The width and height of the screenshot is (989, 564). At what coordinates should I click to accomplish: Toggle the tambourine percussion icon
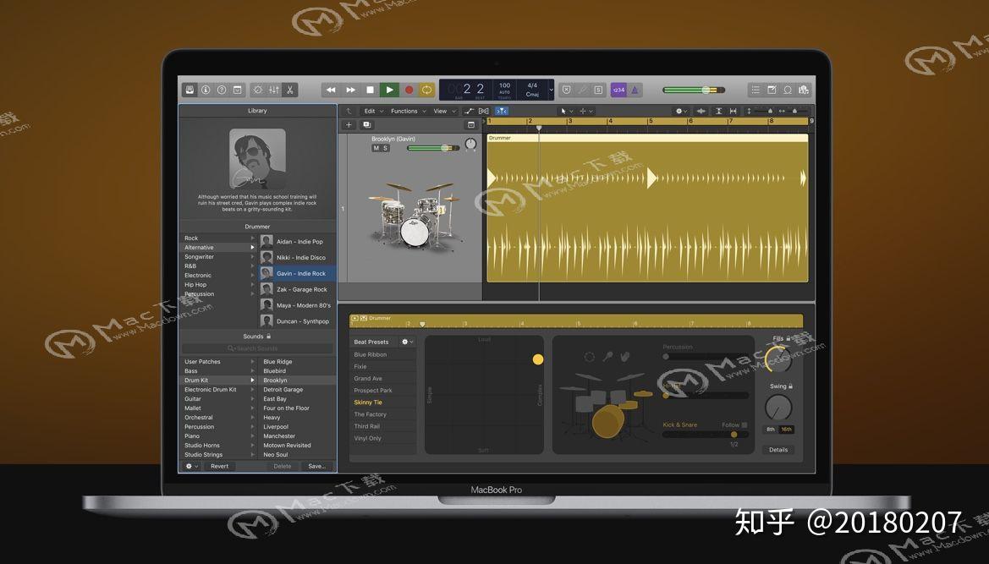point(589,357)
